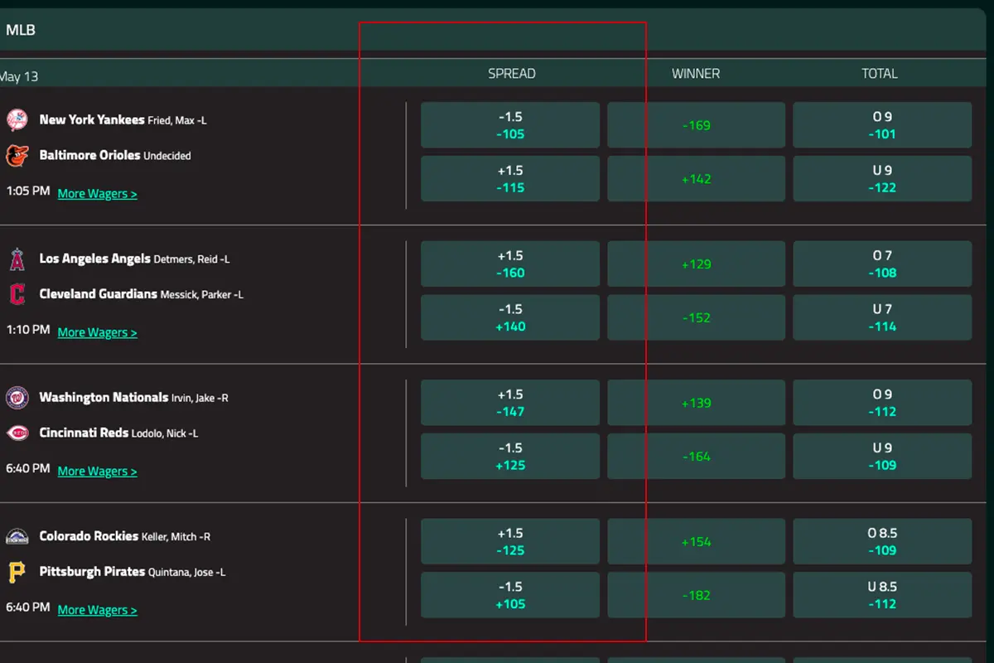This screenshot has width=994, height=663.
Task: Open More Wagers for Angels vs Guardians
Action: (x=97, y=332)
